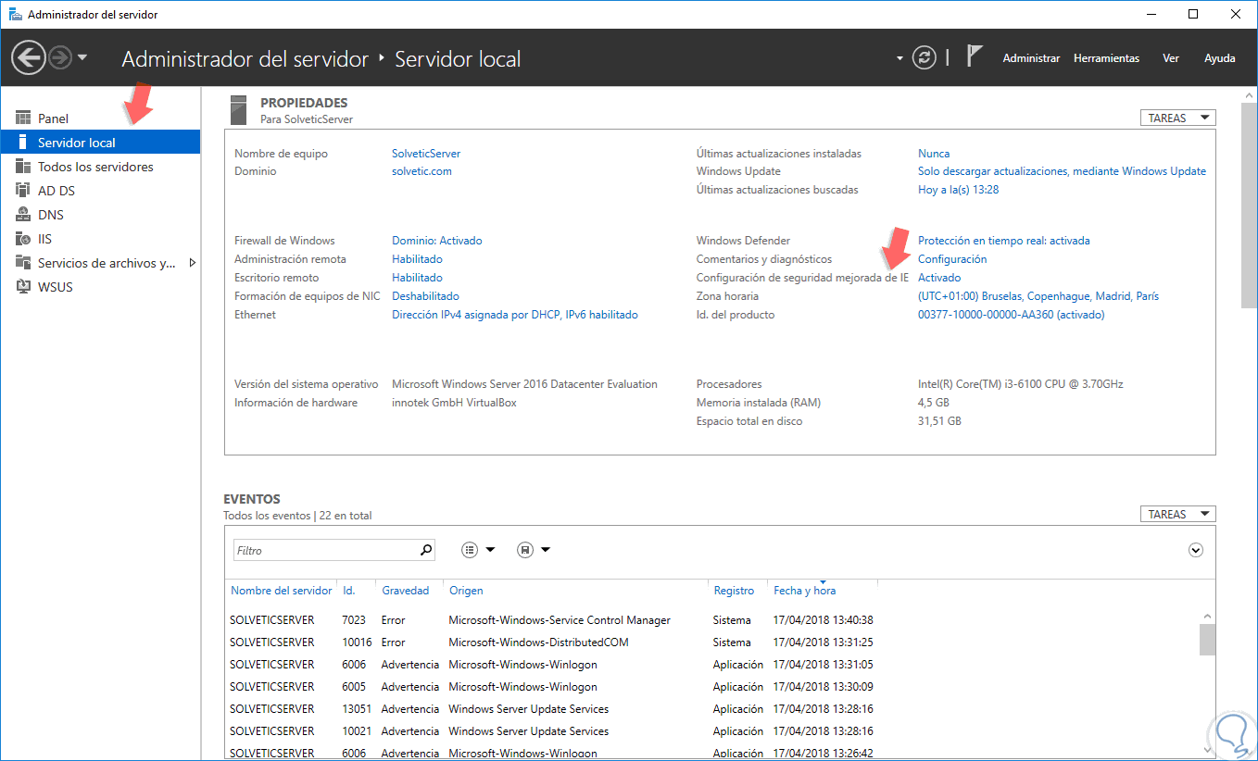Click the DNS role icon in sidebar

pyautogui.click(x=23, y=215)
